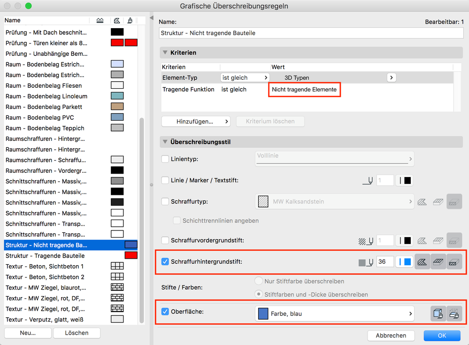Toggle drafting fills icon for Schraffurvordergrundstift
The width and height of the screenshot is (469, 345).
click(x=454, y=240)
